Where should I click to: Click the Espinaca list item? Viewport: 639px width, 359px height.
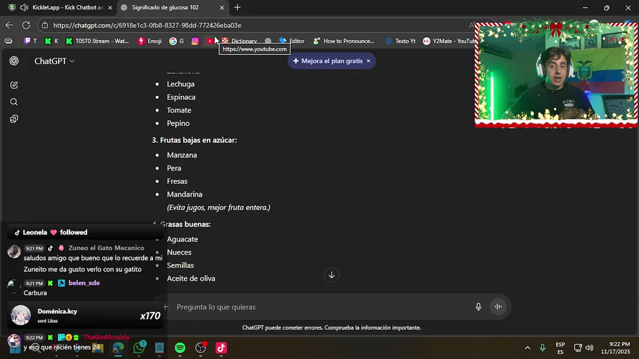[x=181, y=97]
